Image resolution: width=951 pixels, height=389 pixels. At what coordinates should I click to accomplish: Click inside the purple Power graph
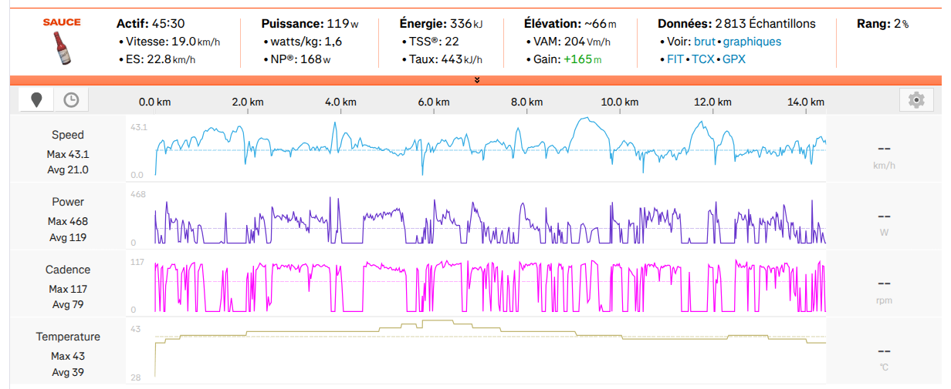click(x=475, y=216)
